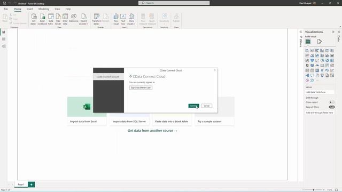Open the Transform data dropdown
Image resolution: width=342 pixels, height=192 pixels.
pyautogui.click(x=96, y=19)
